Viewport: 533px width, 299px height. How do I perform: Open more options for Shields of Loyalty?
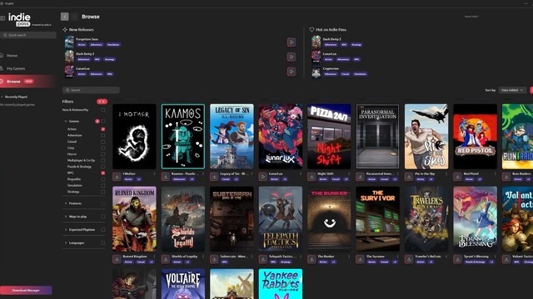[203, 257]
